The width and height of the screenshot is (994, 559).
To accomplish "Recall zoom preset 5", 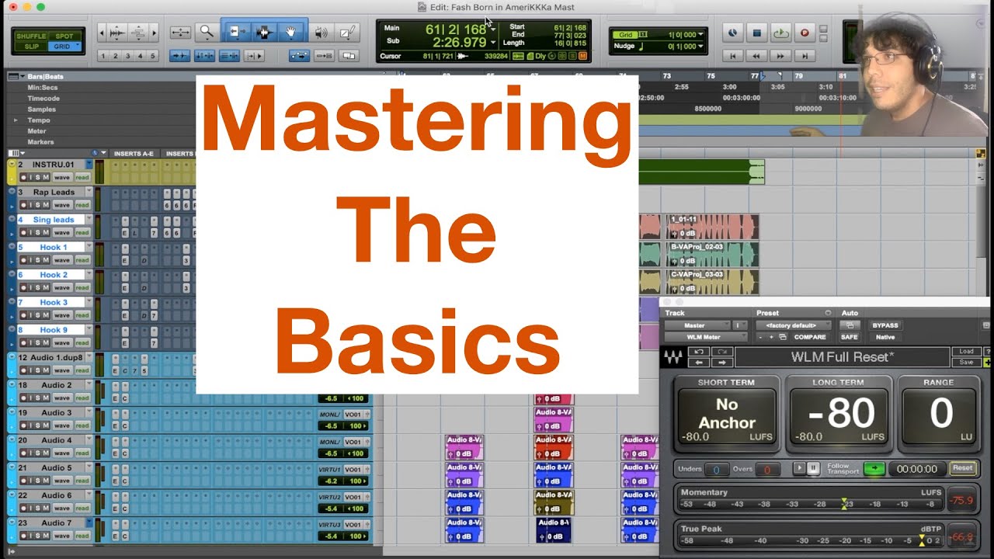I will pyautogui.click(x=153, y=56).
